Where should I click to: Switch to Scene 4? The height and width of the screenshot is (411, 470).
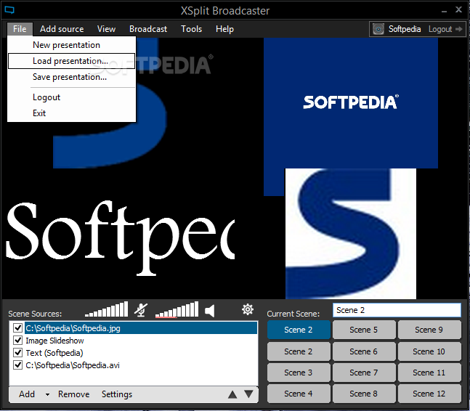(299, 394)
